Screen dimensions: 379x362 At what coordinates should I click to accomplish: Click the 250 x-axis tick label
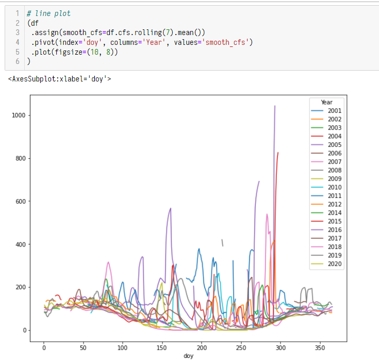pos(241,348)
